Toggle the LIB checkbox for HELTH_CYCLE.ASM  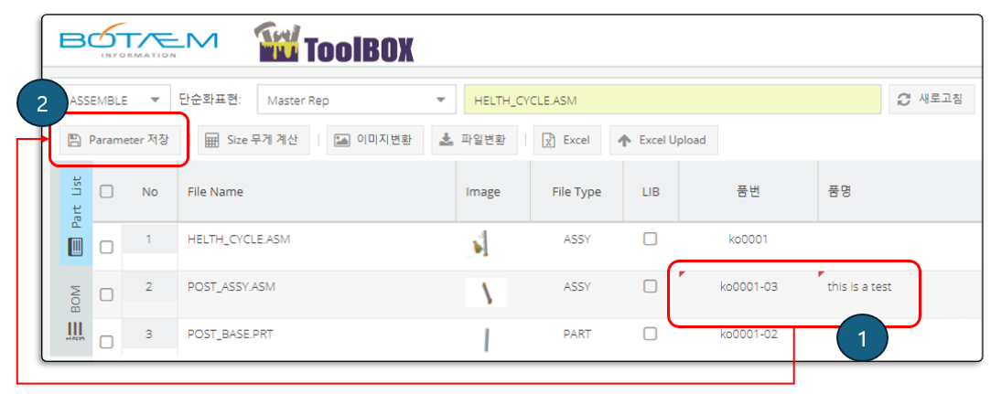tap(650, 239)
